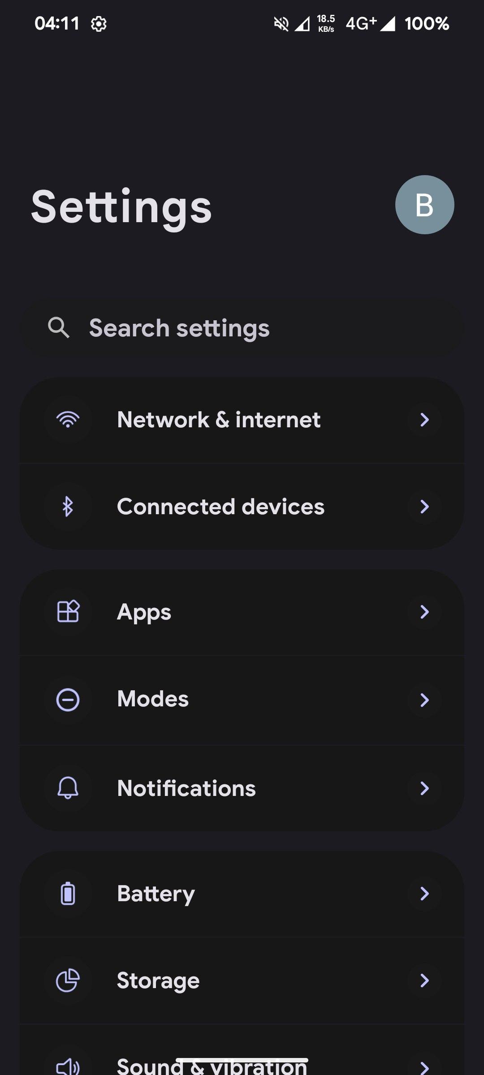Tap the magnifying glass search icon
This screenshot has height=1075, width=484.
[58, 328]
